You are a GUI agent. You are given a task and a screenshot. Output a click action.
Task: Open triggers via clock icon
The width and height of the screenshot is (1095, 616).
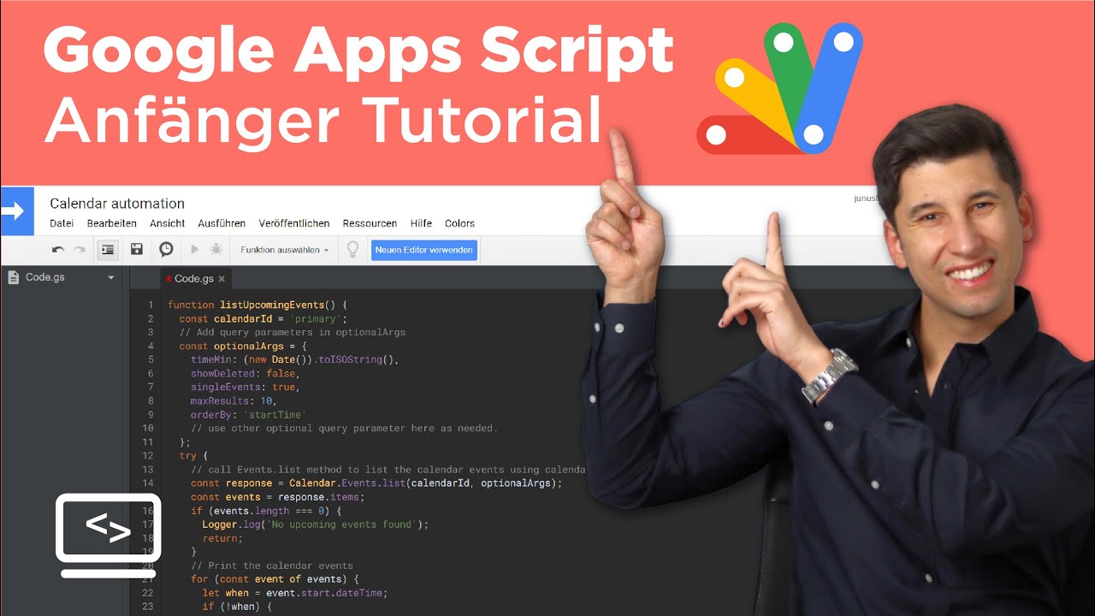click(166, 249)
